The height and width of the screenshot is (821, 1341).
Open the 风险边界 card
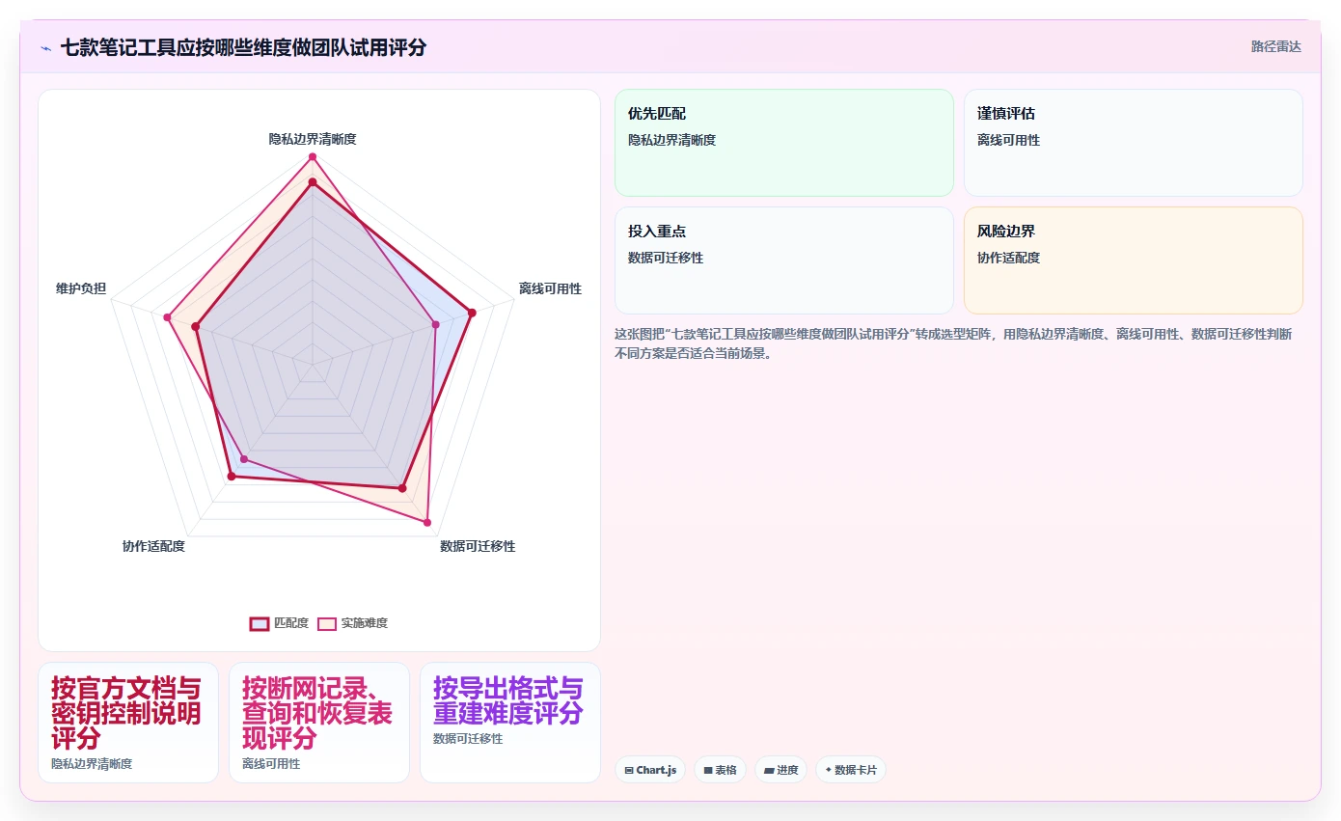coord(1133,260)
